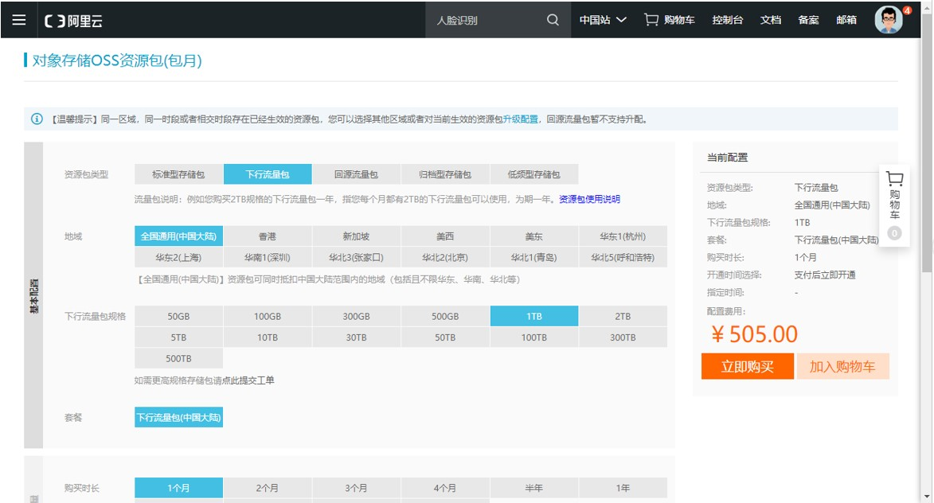The height and width of the screenshot is (503, 934).
Task: Select 50GB traffic package size
Action: 178,316
